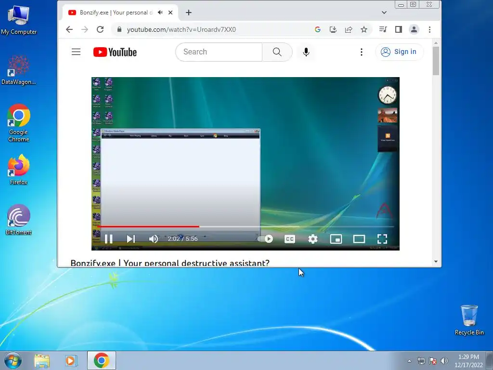The width and height of the screenshot is (493, 370).
Task: Click the 2:02 / 5:56 time display
Action: [x=182, y=239]
